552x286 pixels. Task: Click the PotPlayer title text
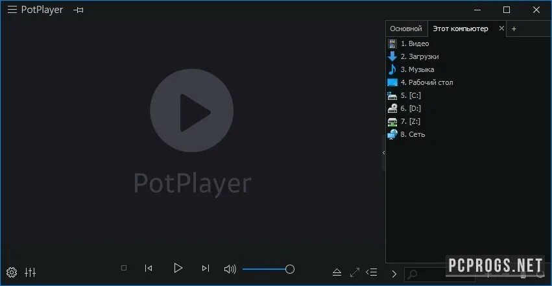click(x=42, y=10)
